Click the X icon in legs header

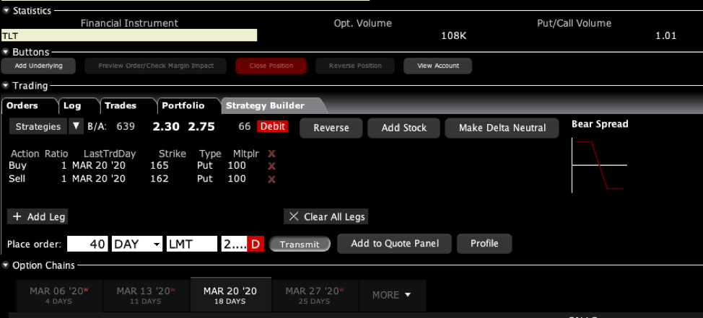(271, 154)
